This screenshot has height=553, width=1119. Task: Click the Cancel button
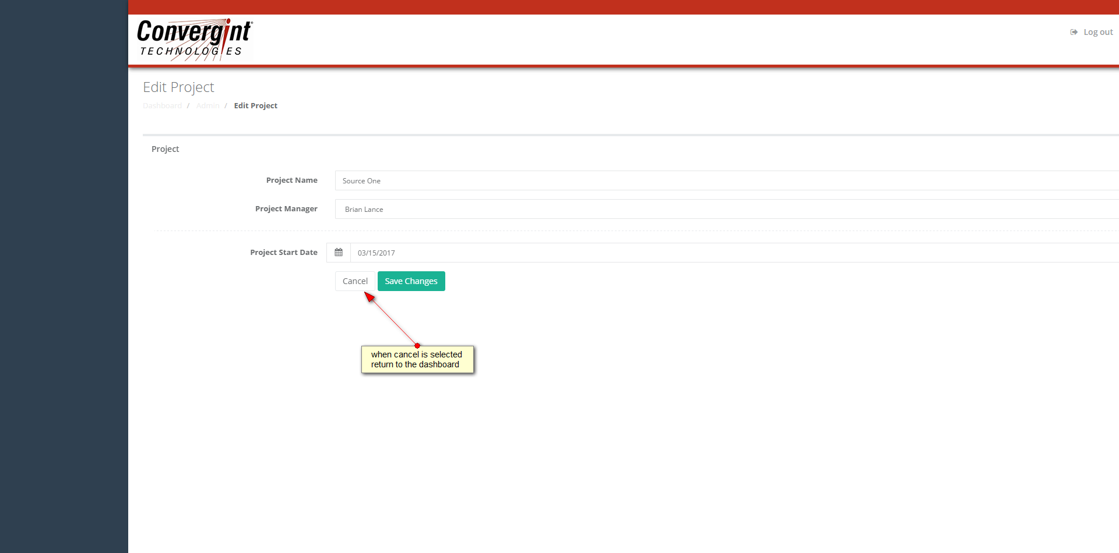pyautogui.click(x=355, y=281)
